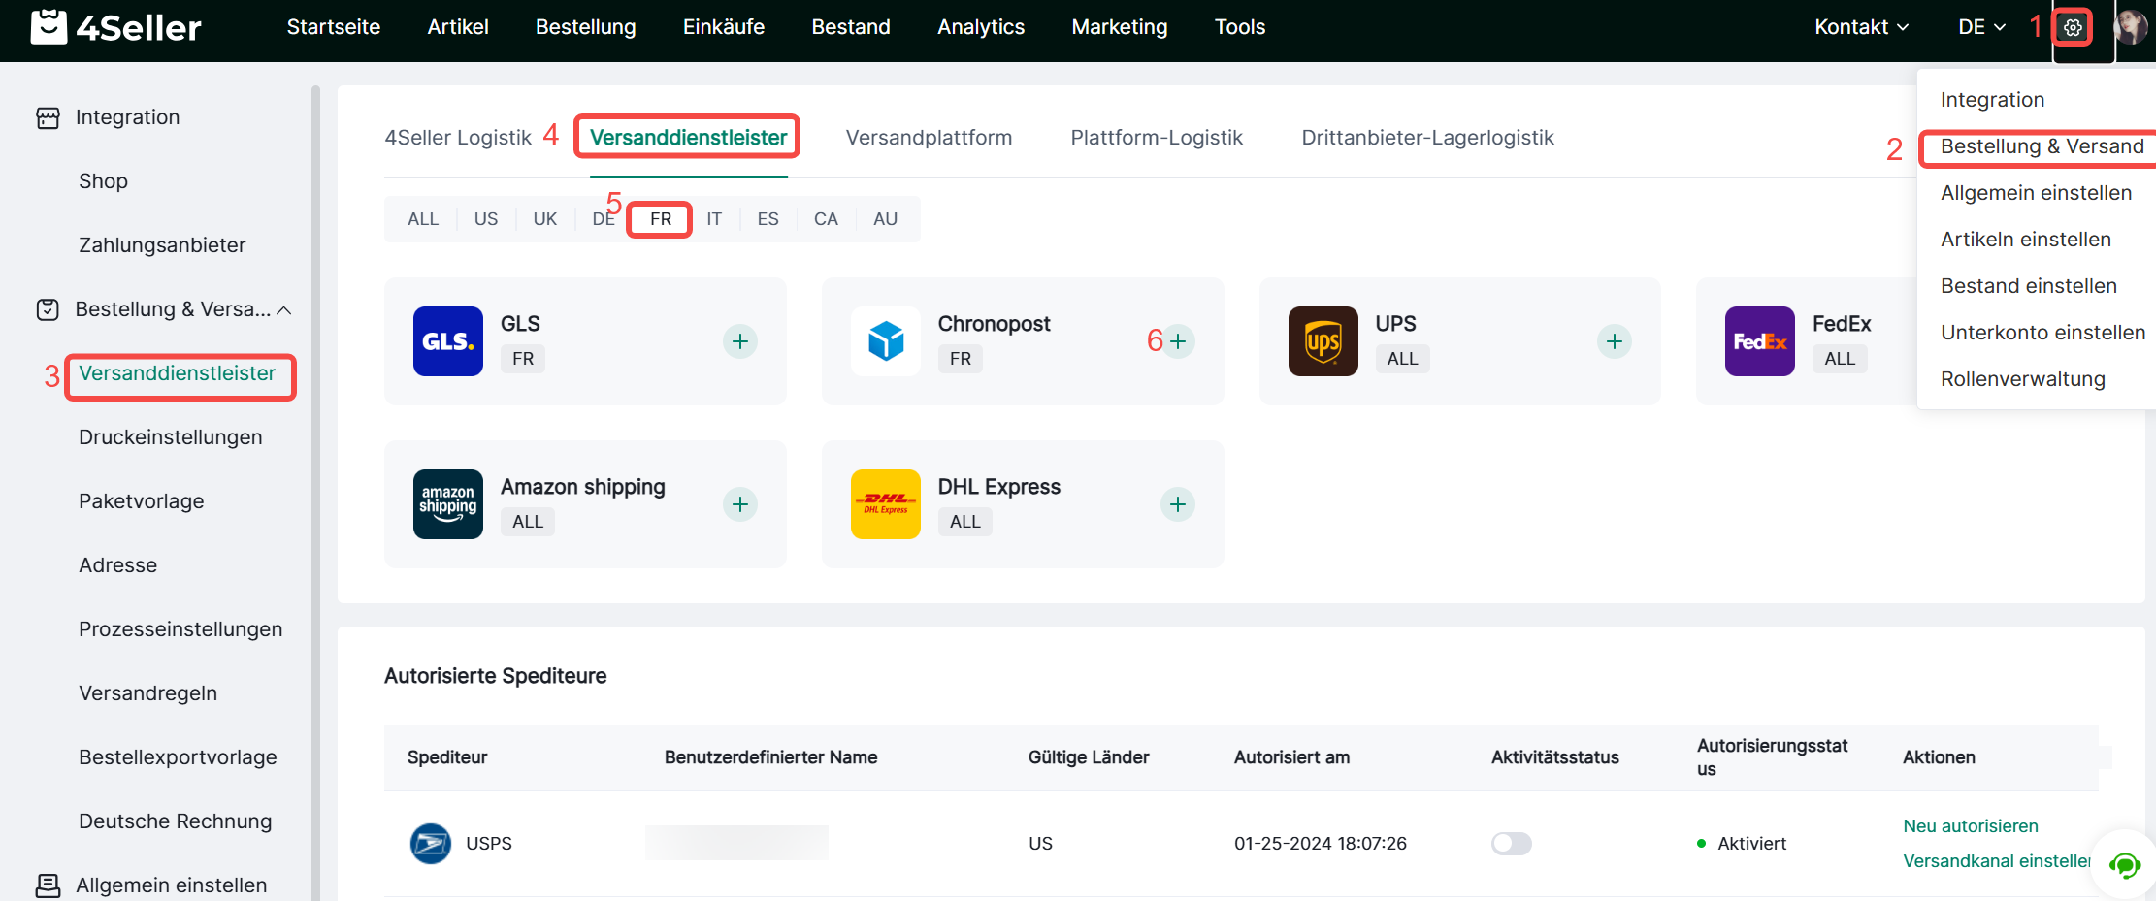2156x901 pixels.
Task: Open the green chat support icon
Action: pos(2124,865)
